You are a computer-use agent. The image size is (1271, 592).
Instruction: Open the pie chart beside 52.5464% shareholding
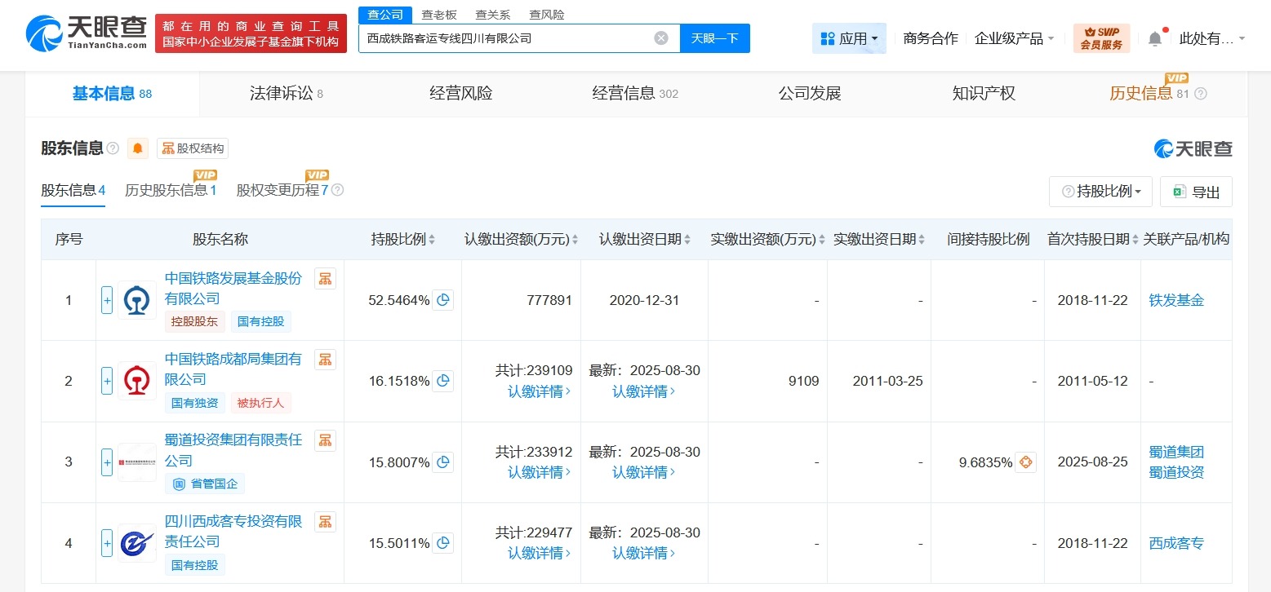443,300
